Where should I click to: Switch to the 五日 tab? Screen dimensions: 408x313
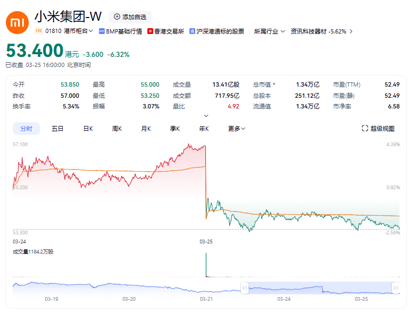(57, 129)
